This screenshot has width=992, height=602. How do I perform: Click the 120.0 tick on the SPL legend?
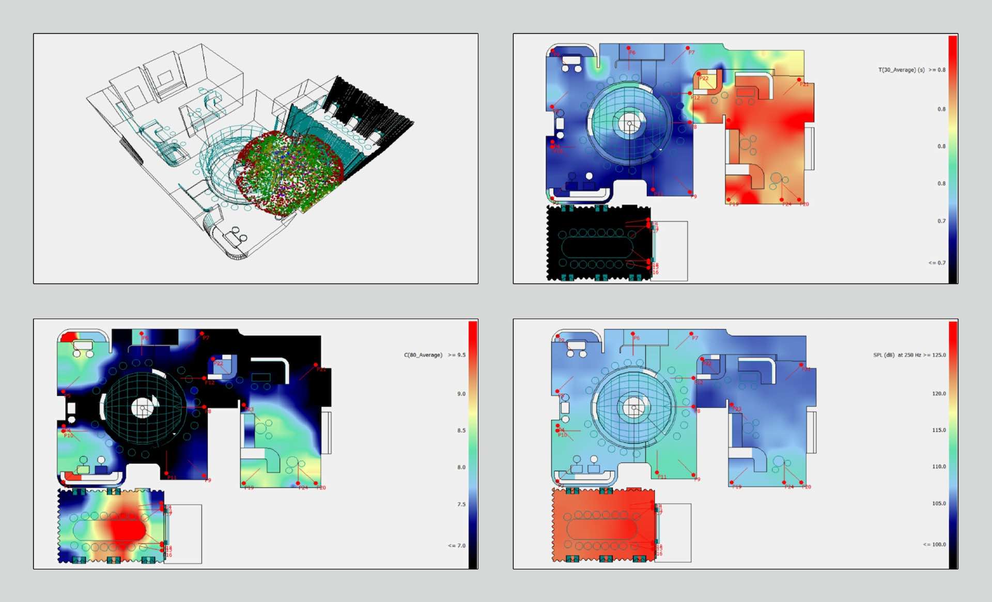[x=939, y=394]
